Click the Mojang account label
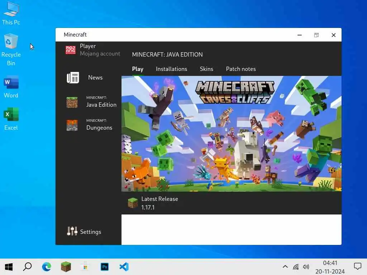 click(x=100, y=54)
